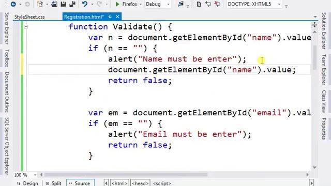
Task: Click the New Item toolbar icon
Action: [40, 4]
